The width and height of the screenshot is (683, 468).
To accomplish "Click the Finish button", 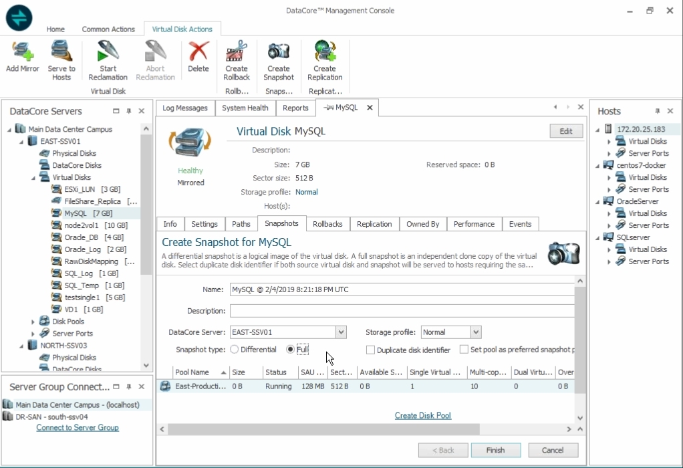I will click(496, 450).
